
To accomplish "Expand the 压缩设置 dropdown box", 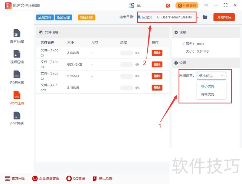I will coord(211,76).
